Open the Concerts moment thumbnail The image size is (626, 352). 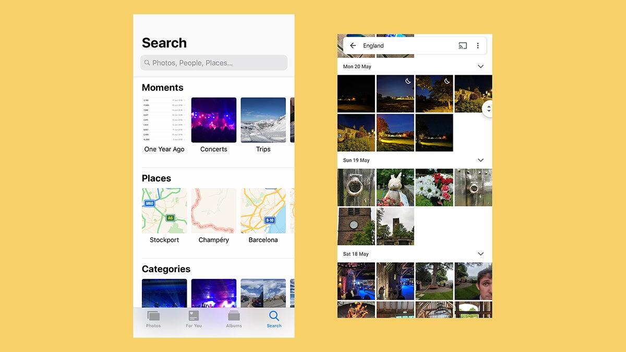213,119
